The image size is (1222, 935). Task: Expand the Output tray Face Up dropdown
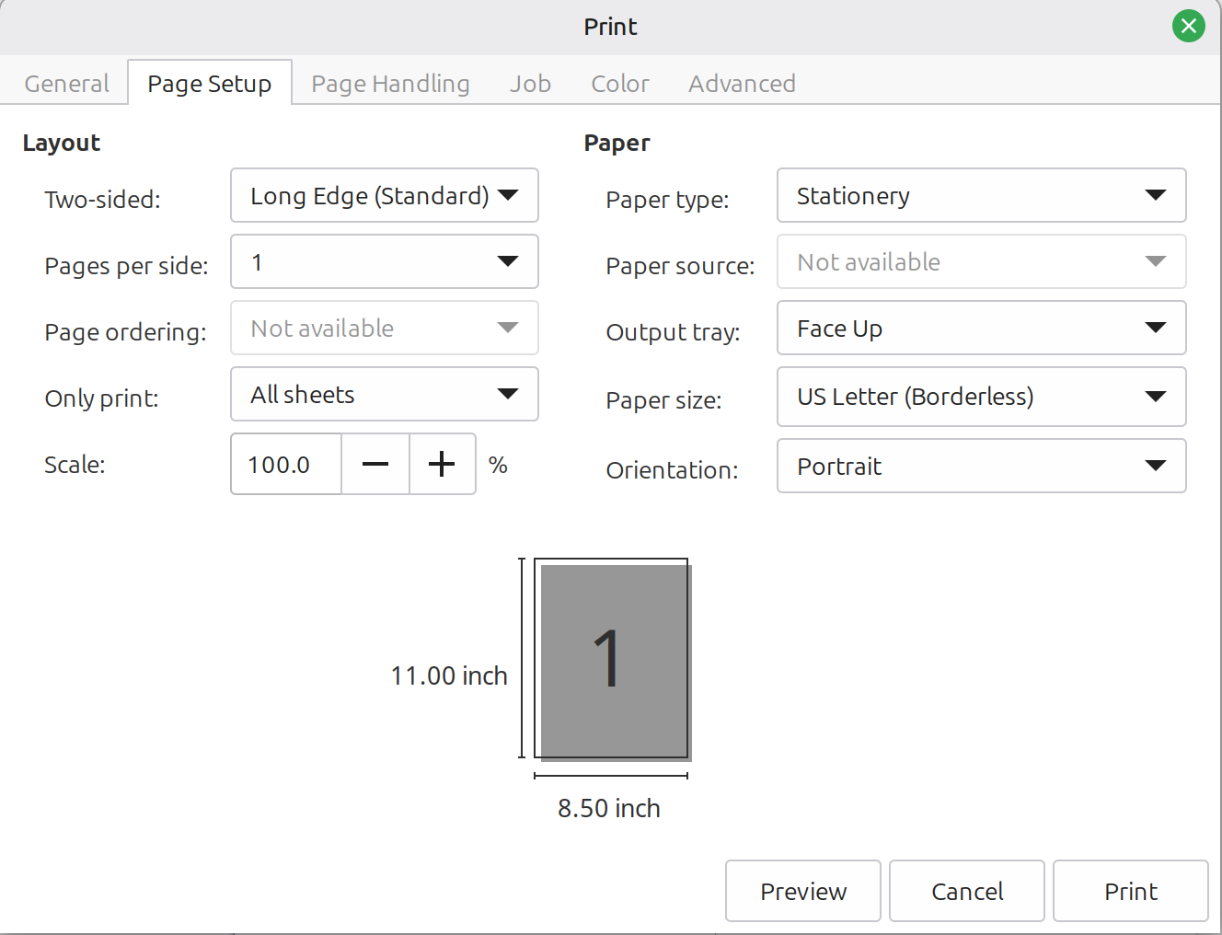coord(982,328)
